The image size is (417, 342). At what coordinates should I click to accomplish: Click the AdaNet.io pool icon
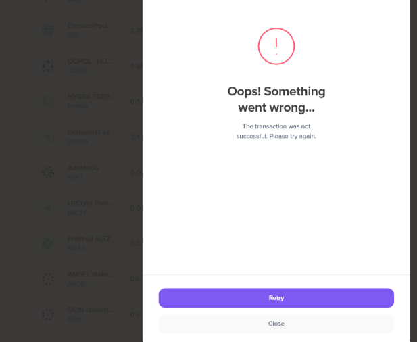(48, 172)
